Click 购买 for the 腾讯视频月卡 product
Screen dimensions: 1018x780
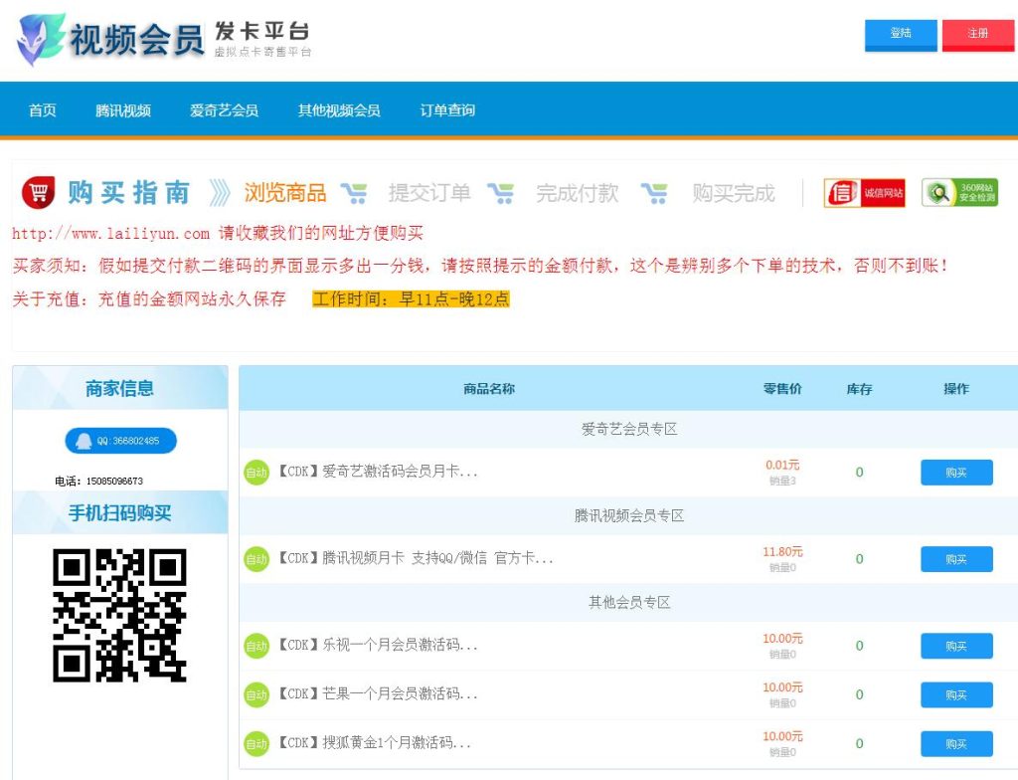coord(956,559)
